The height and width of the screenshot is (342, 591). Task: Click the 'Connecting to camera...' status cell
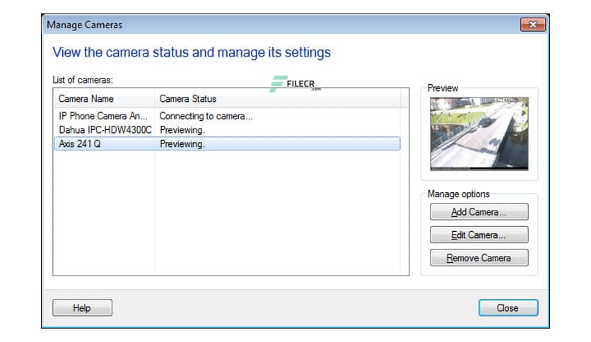click(x=206, y=116)
